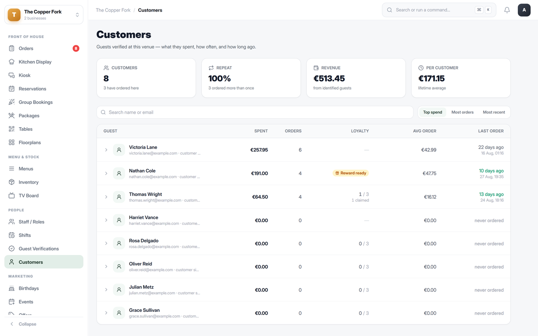Image resolution: width=538 pixels, height=336 pixels.
Task: Click the TV Board icon
Action: [x=12, y=196]
